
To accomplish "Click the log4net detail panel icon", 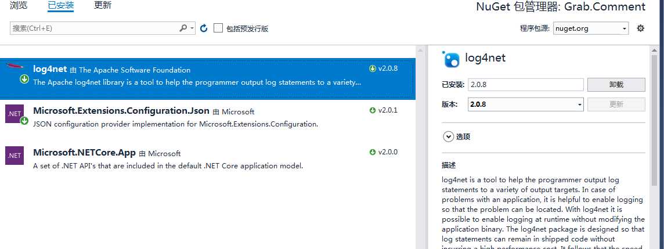I will 450,59.
